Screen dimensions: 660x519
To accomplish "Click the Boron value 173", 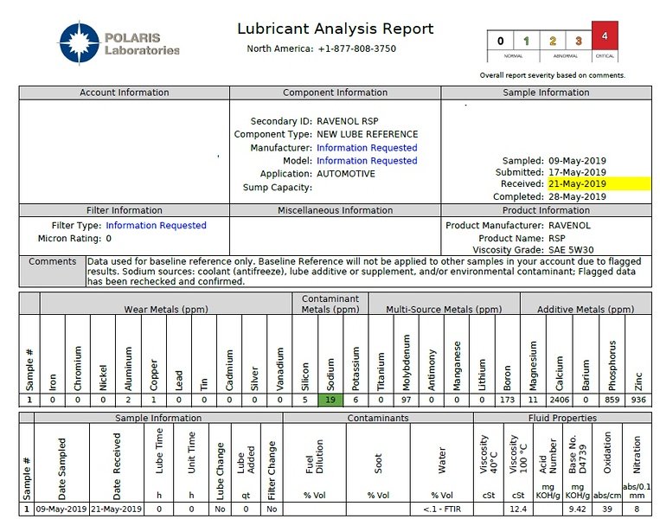I will pyautogui.click(x=507, y=400).
